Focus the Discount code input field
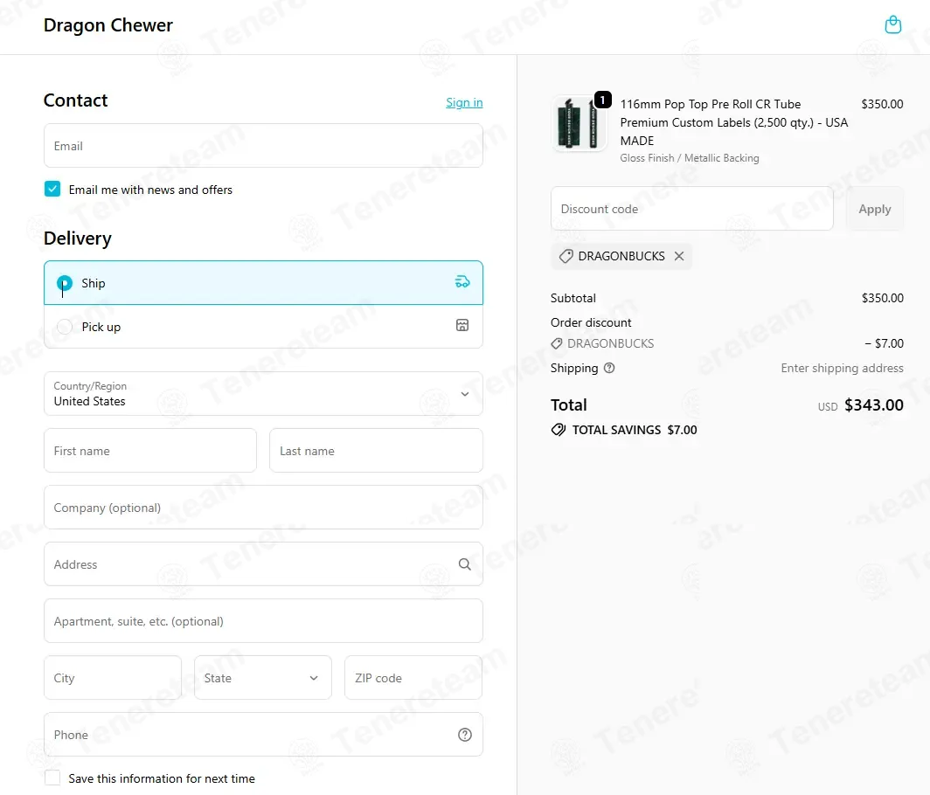Viewport: 930px width, 795px height. [692, 209]
